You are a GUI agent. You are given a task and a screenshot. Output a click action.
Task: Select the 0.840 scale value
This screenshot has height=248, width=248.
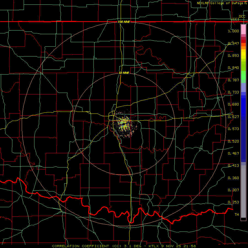[x=233, y=68]
